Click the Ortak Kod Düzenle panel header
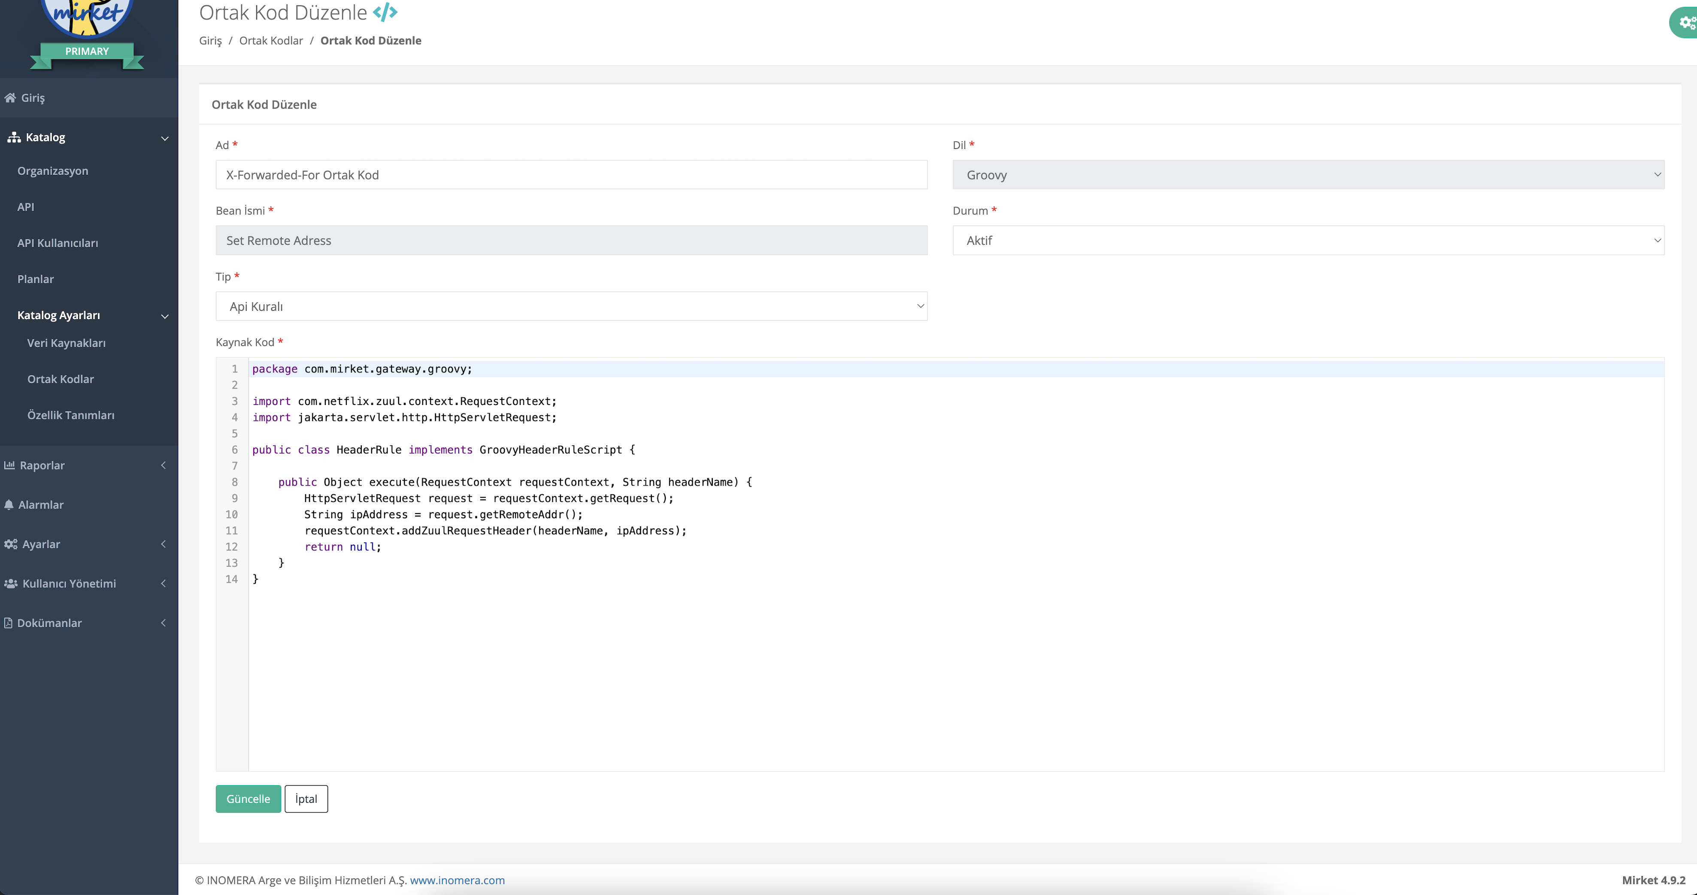1697x895 pixels. (264, 105)
